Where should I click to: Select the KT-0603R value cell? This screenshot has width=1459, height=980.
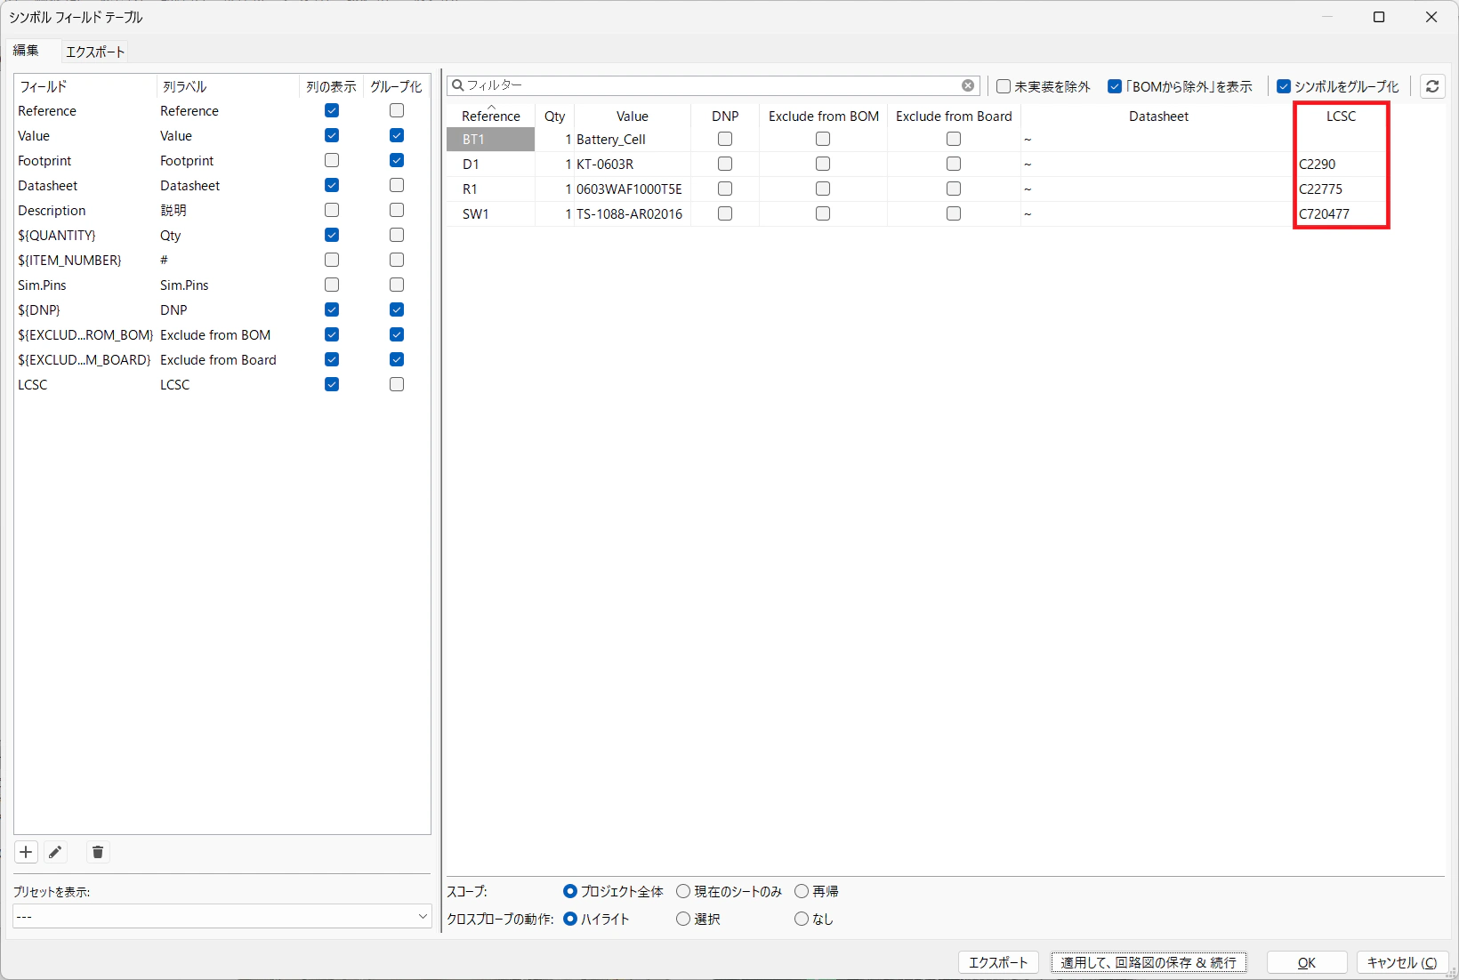(x=633, y=164)
